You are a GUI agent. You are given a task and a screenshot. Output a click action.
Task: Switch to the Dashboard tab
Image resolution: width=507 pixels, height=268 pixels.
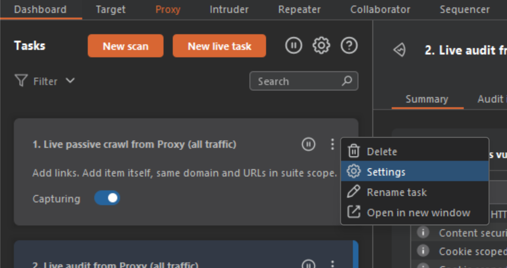coord(40,9)
